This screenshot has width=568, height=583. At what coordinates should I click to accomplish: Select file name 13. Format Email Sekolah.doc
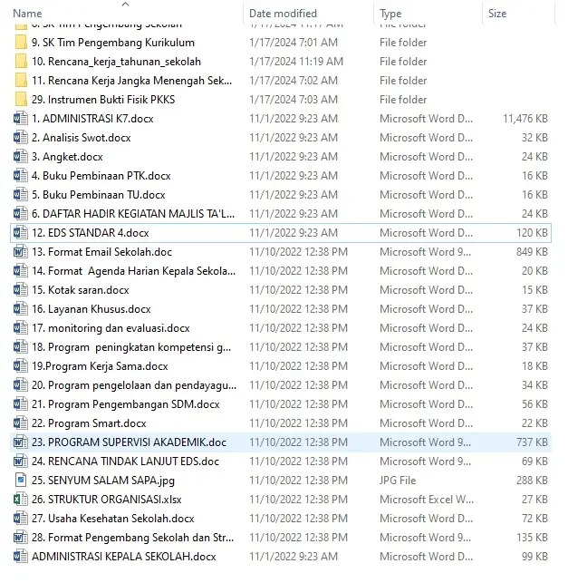pyautogui.click(x=101, y=252)
